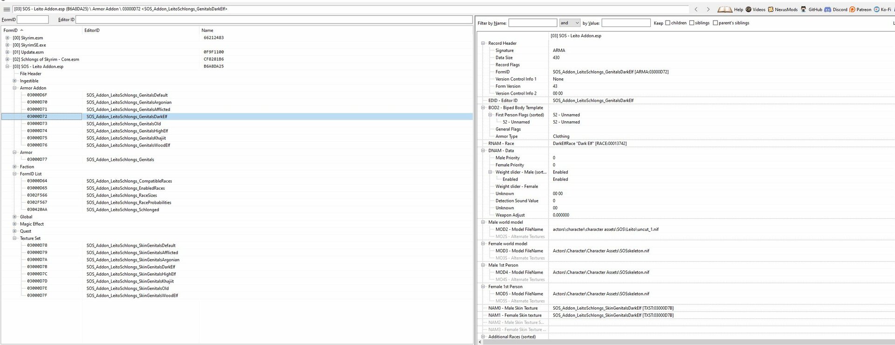The image size is (895, 345).
Task: Select FormID list 0302F566 RaceSizes
Action: click(x=237, y=195)
